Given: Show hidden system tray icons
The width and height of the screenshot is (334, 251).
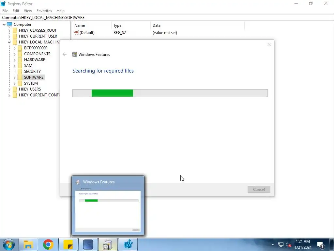Looking at the screenshot, I should [x=273, y=244].
